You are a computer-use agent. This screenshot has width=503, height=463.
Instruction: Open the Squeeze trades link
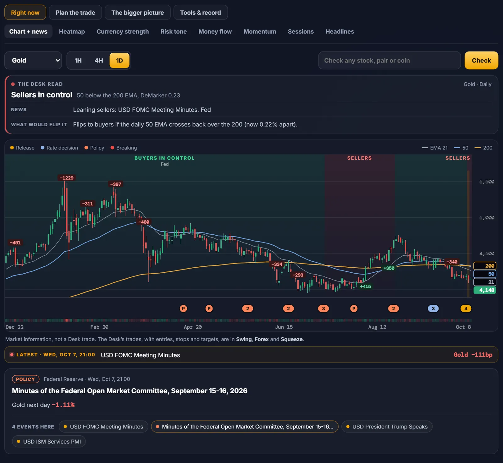pos(292,339)
